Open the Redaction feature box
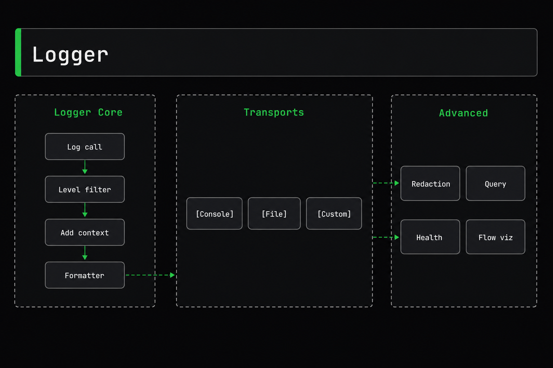 click(x=430, y=183)
